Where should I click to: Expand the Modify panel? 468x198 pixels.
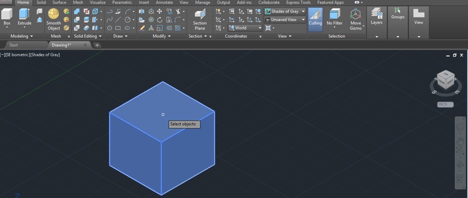click(x=162, y=36)
